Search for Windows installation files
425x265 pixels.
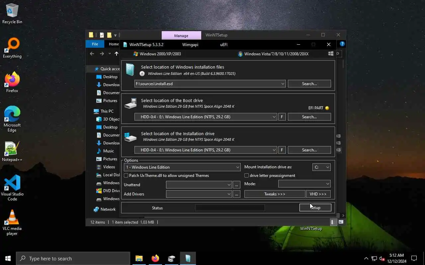coord(309,84)
